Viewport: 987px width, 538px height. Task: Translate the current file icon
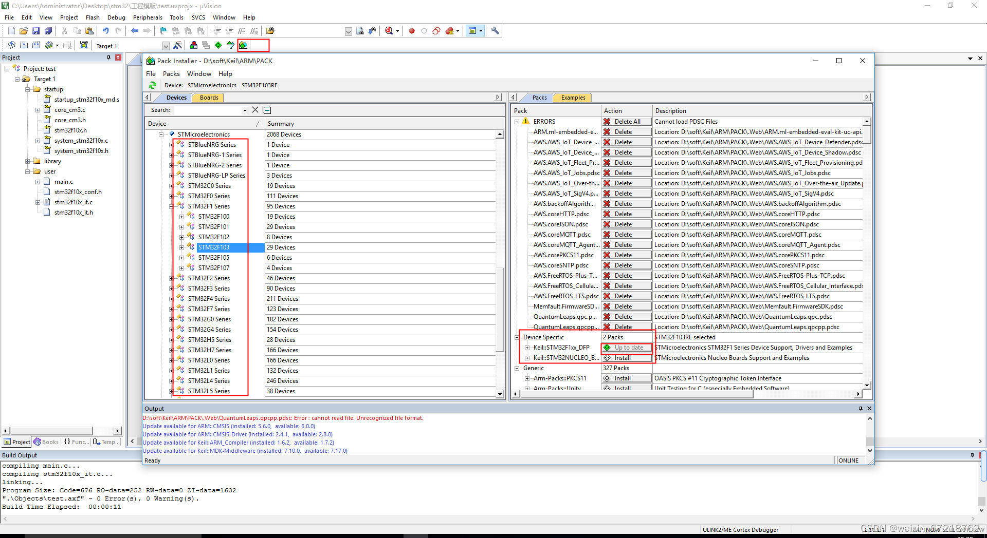11,45
